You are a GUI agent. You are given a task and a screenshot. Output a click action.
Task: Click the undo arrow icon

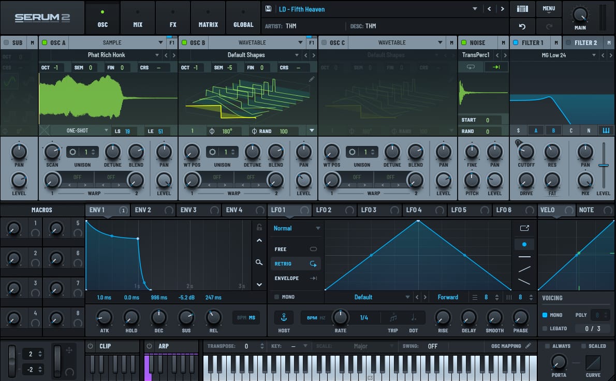522,26
